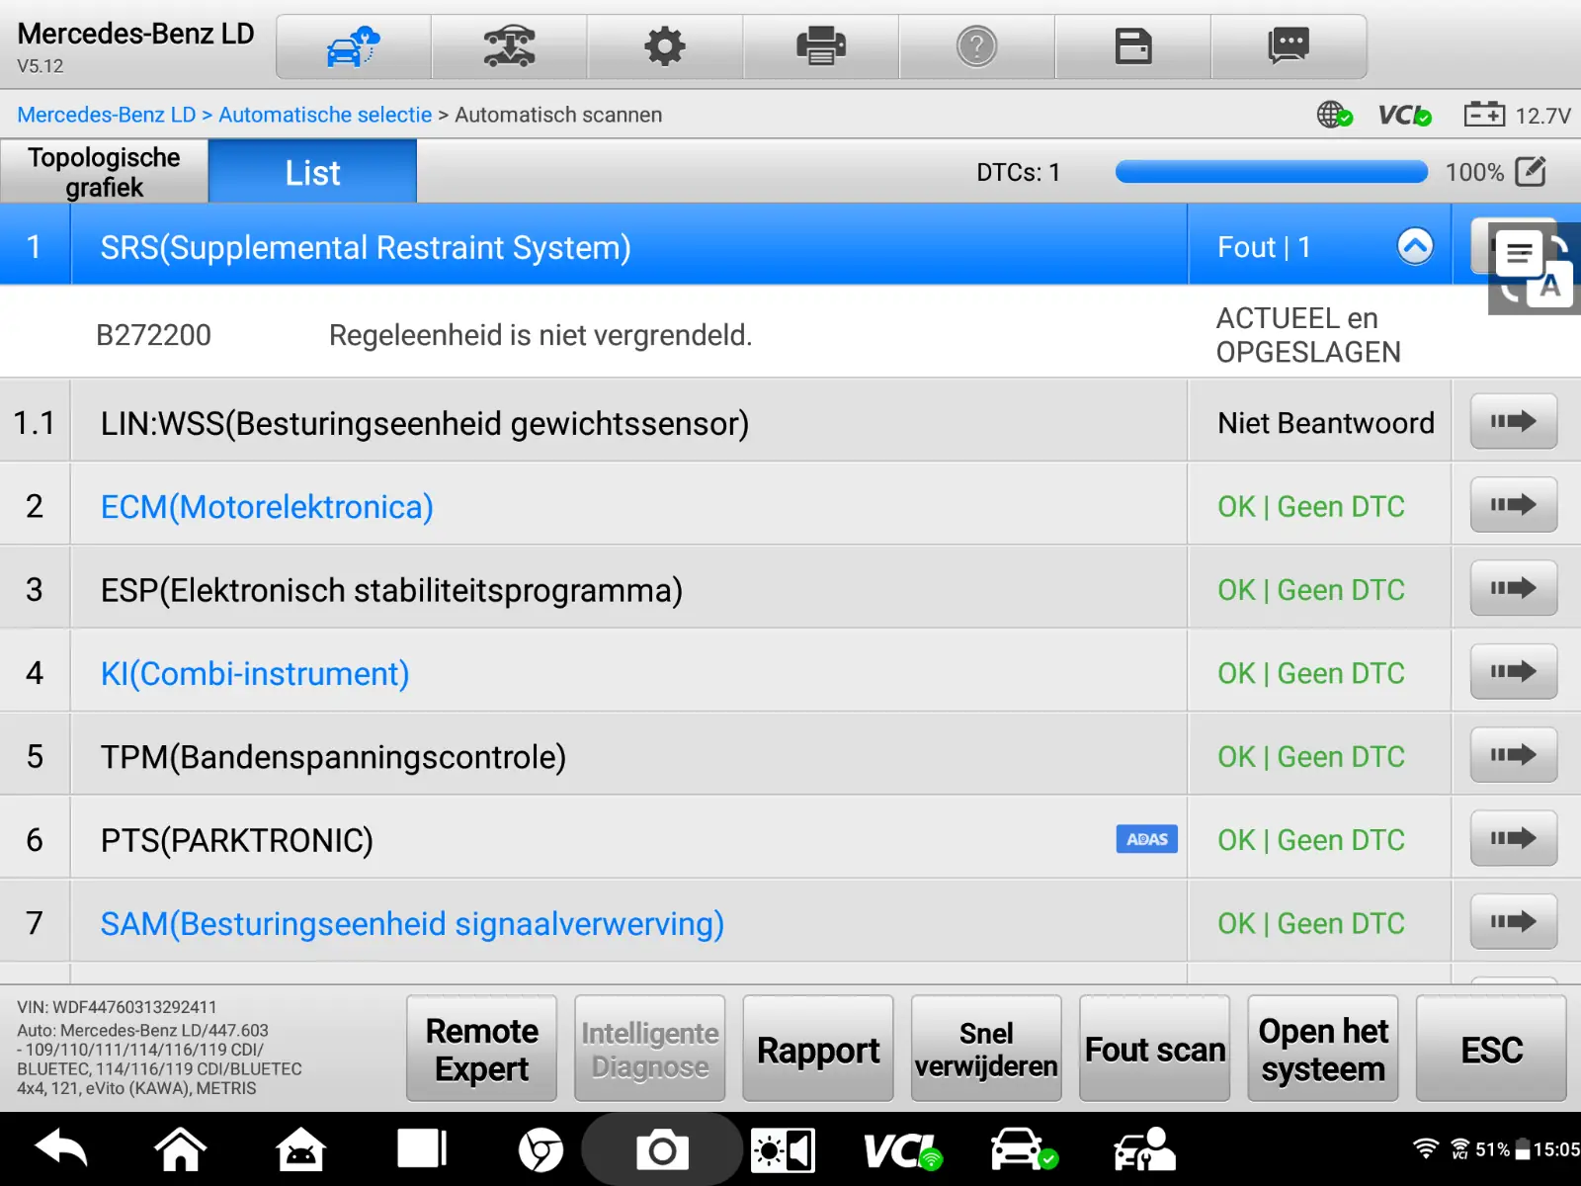Tap the globe network status icon

tap(1334, 115)
